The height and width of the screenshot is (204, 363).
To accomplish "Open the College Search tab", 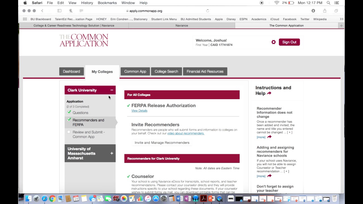I will pyautogui.click(x=166, y=71).
